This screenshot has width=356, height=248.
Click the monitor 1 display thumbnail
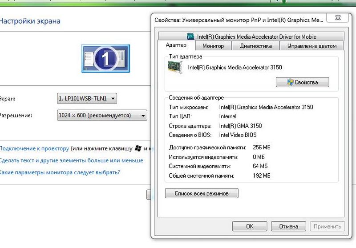105,58
